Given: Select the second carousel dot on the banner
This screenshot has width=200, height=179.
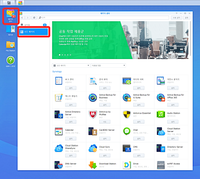Looking at the screenshot, I should [62, 55].
